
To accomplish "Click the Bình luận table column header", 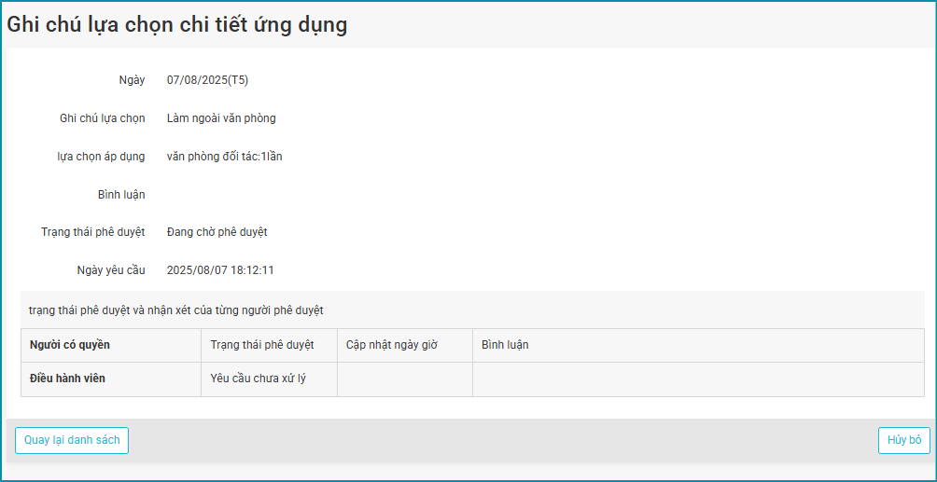I will tap(505, 345).
